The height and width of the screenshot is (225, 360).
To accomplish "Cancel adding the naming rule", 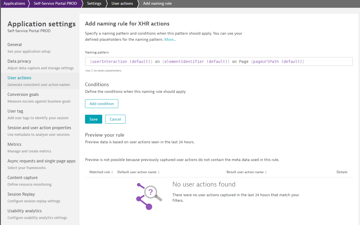I will coord(115,119).
